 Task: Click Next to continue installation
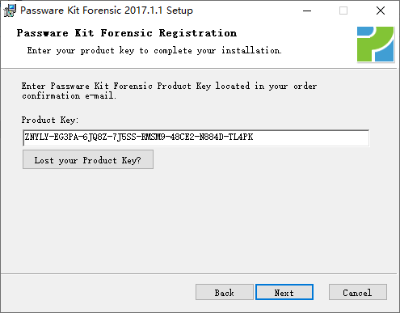point(284,292)
